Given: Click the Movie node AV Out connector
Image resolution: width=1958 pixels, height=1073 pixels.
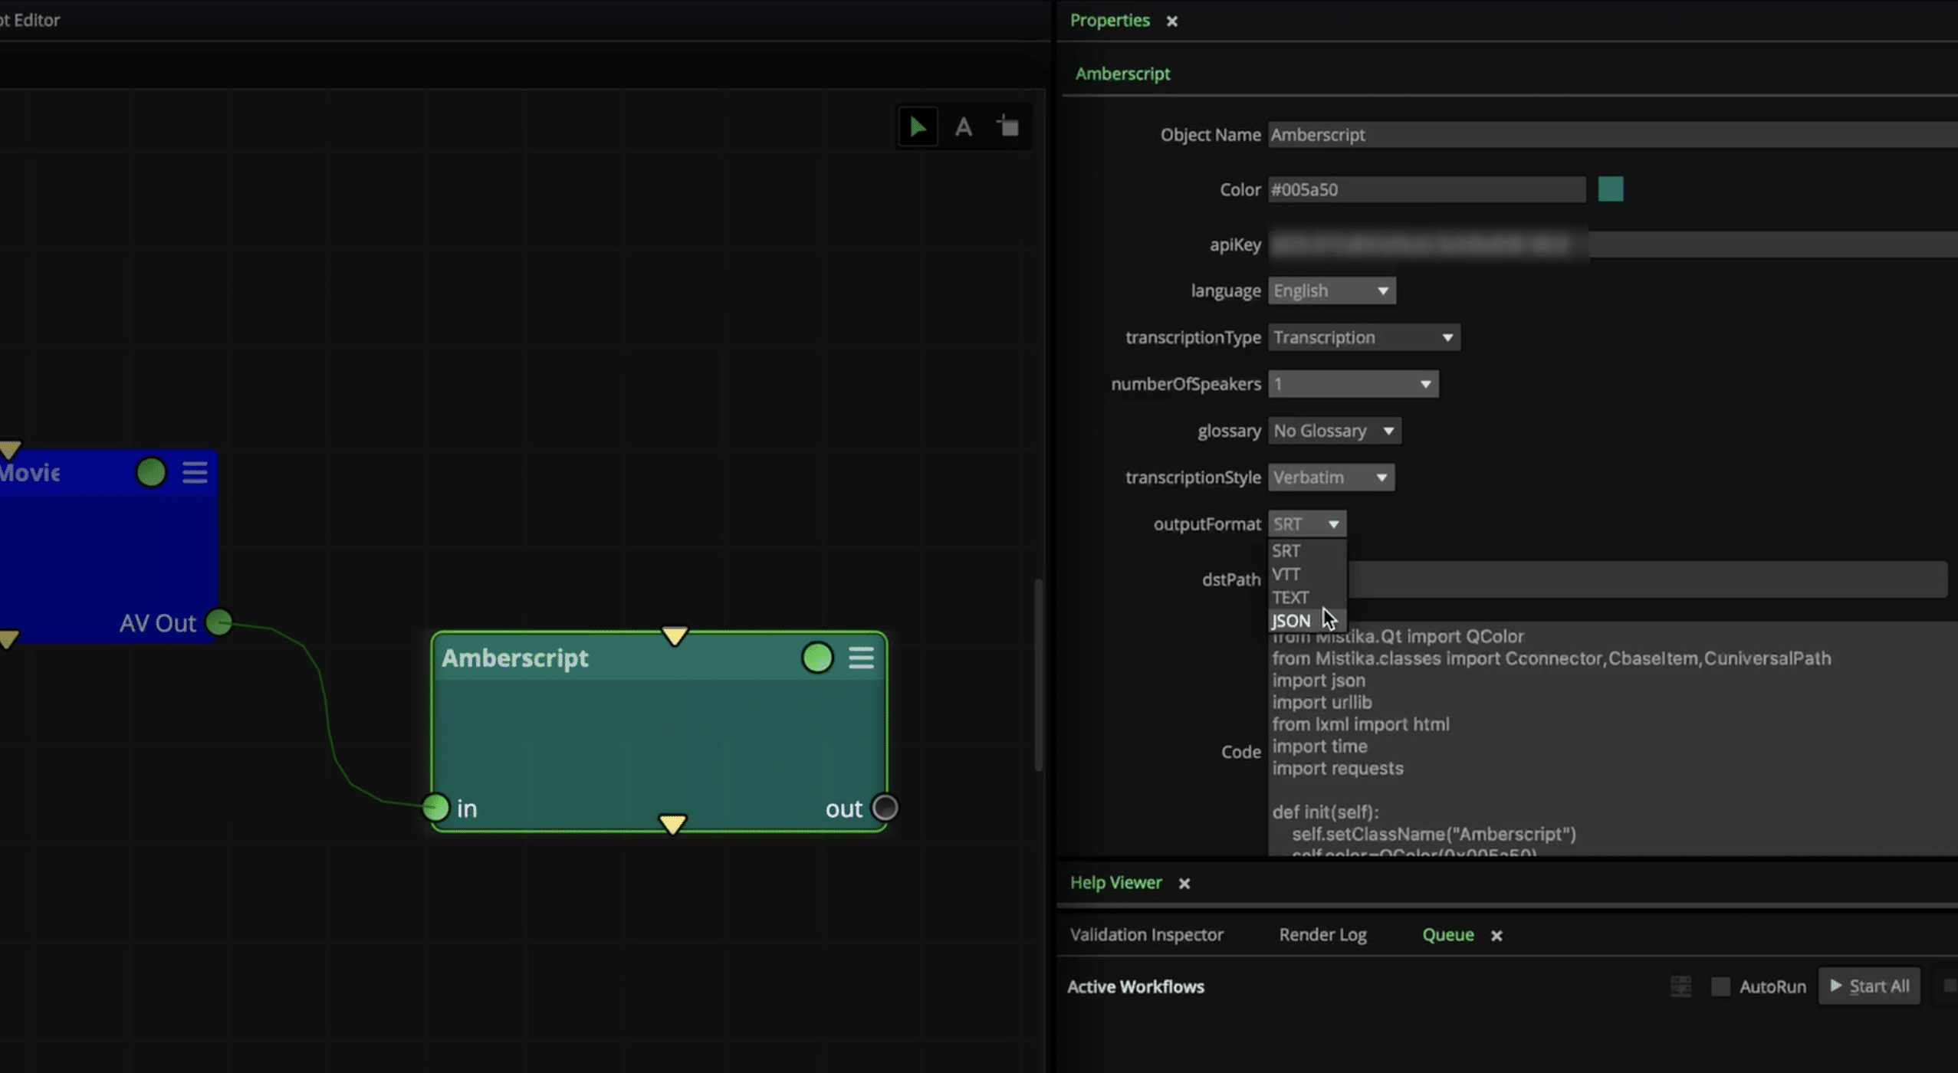Looking at the screenshot, I should tap(219, 622).
